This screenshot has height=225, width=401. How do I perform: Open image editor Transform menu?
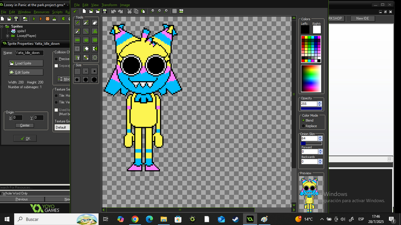click(109, 5)
